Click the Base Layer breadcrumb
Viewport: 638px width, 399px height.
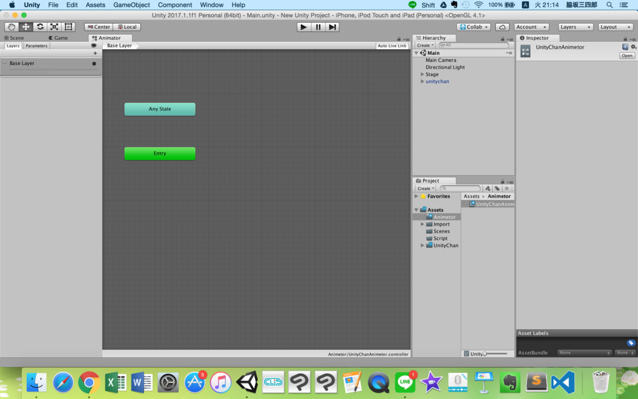tap(119, 46)
